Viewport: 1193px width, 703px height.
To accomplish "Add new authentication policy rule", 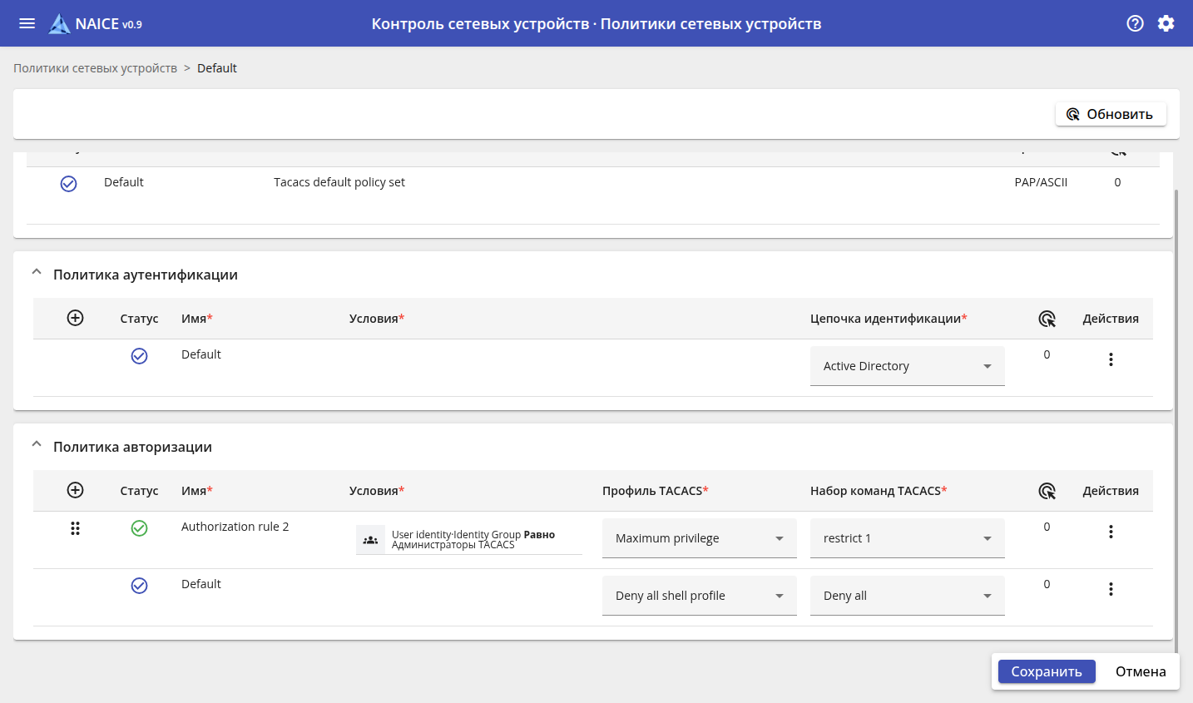I will (x=75, y=318).
